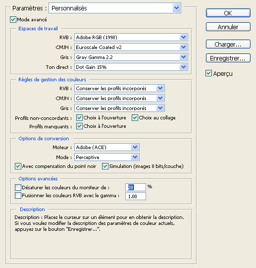Enable Fusionner les couleurs RVB avec le gamma

[x=18, y=196]
